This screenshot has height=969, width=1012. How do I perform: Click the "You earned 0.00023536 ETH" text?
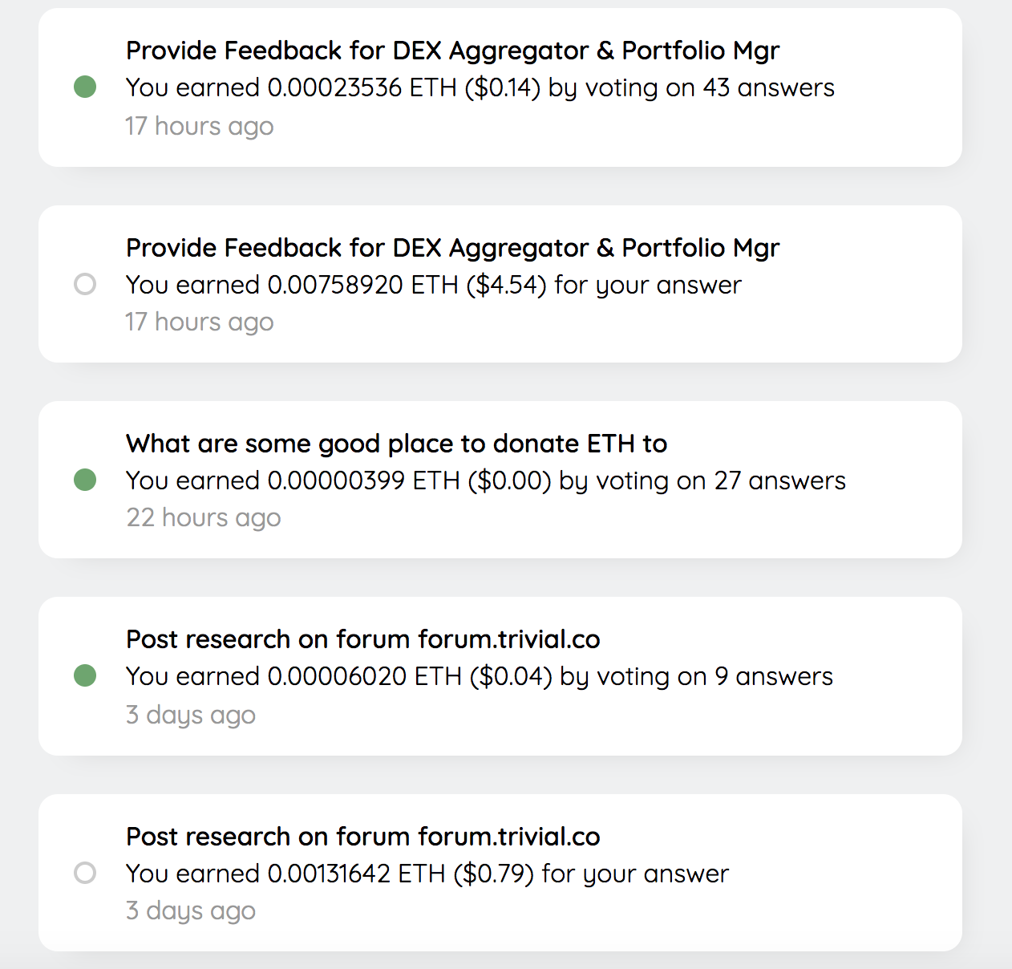point(480,87)
